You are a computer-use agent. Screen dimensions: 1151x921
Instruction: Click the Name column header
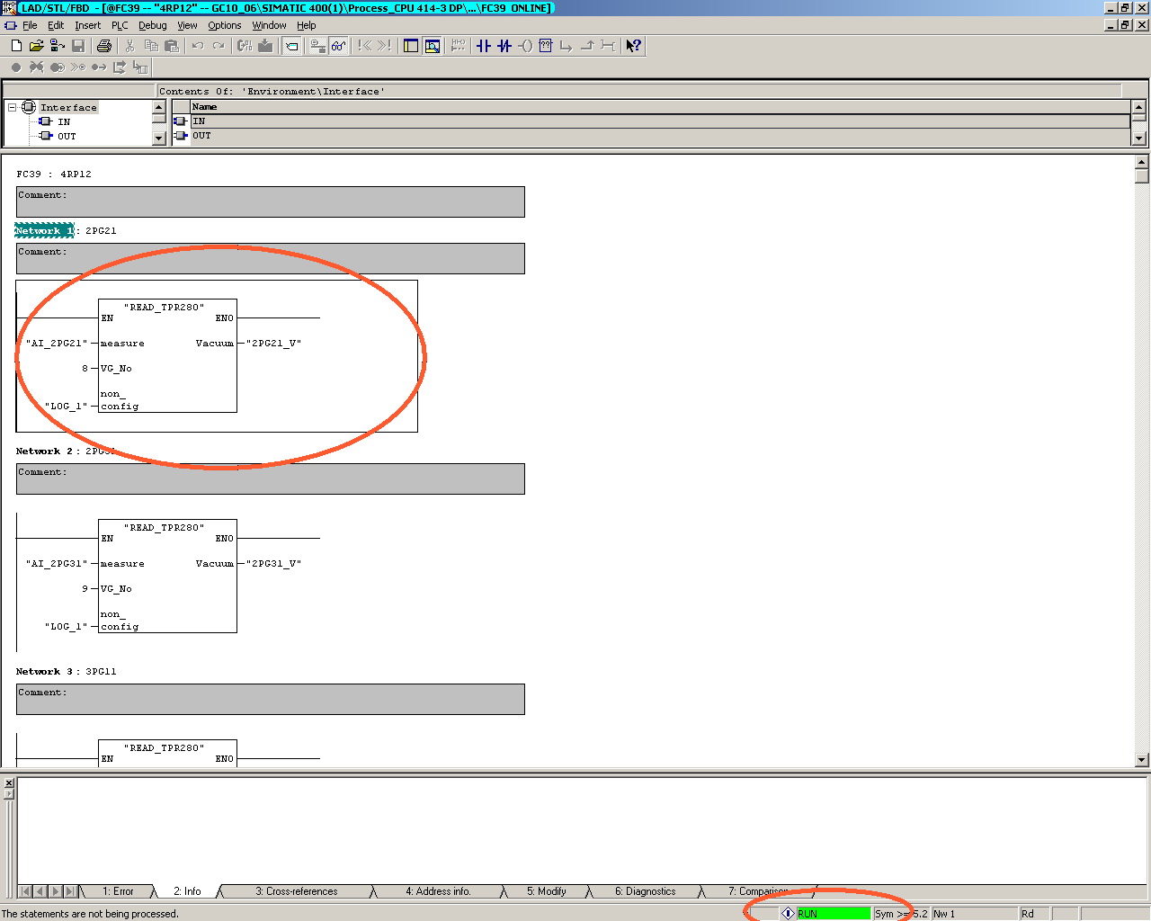[659, 106]
